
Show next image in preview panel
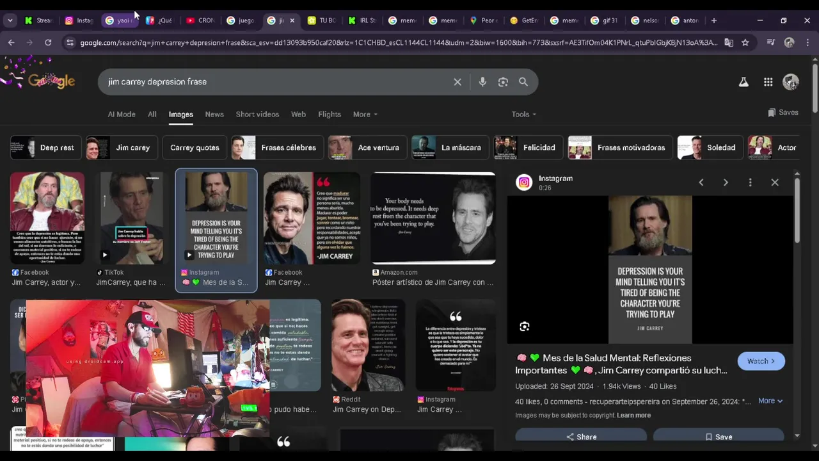(x=726, y=182)
